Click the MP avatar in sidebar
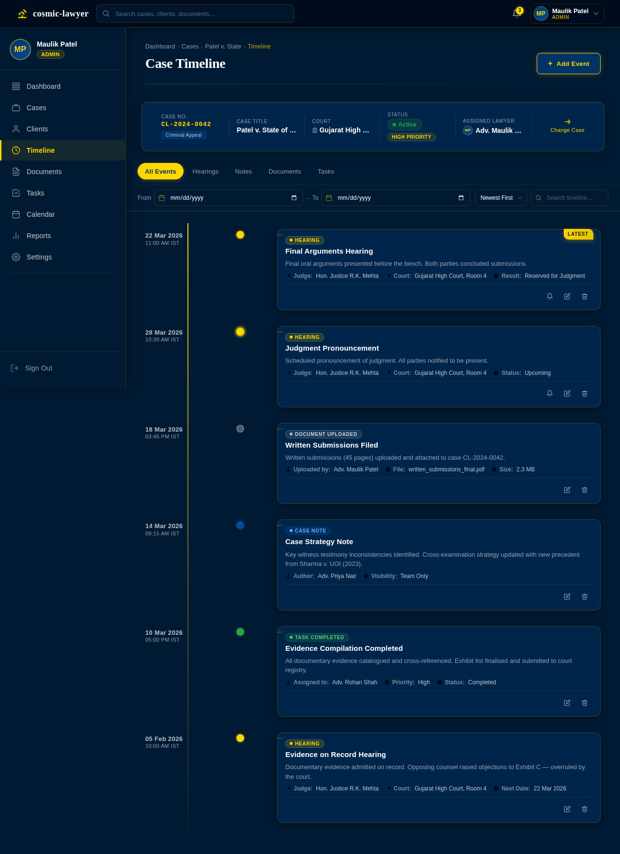Screen dimensions: 620x854 tap(20, 49)
